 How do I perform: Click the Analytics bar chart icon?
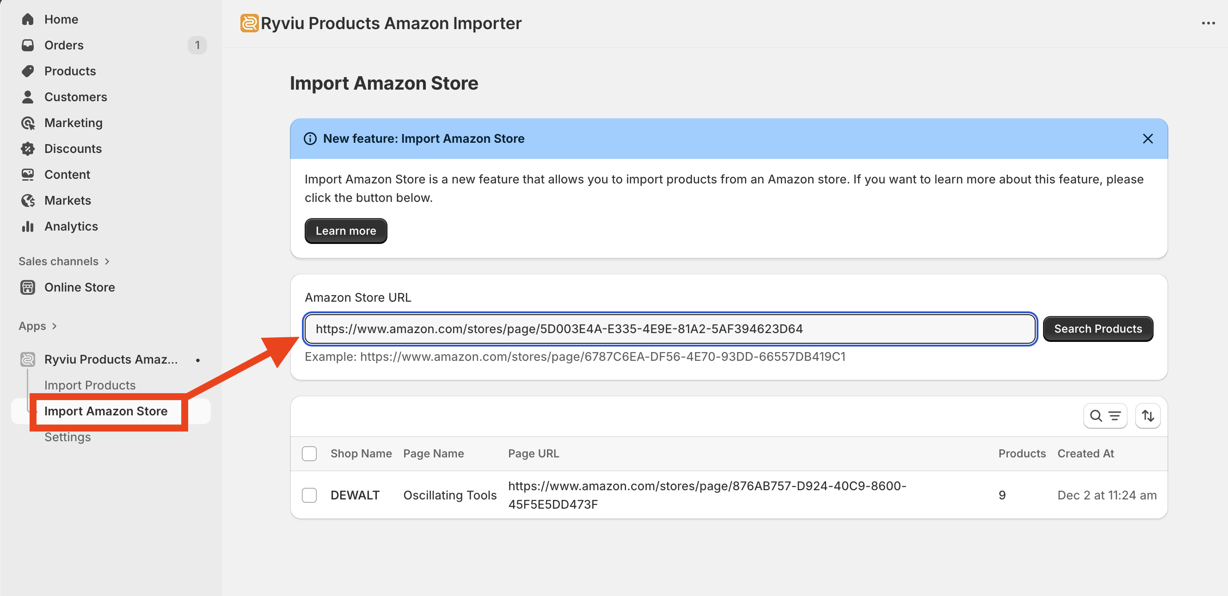pyautogui.click(x=28, y=226)
